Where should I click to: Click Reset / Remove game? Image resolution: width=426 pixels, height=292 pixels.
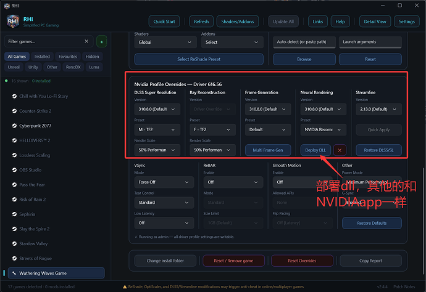[x=233, y=261]
